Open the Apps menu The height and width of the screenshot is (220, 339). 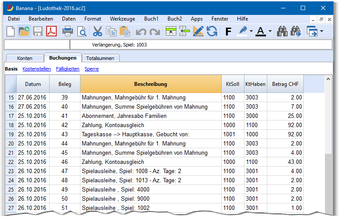(197, 19)
